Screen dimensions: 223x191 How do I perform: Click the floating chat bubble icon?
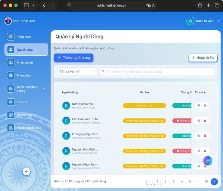click(x=208, y=161)
